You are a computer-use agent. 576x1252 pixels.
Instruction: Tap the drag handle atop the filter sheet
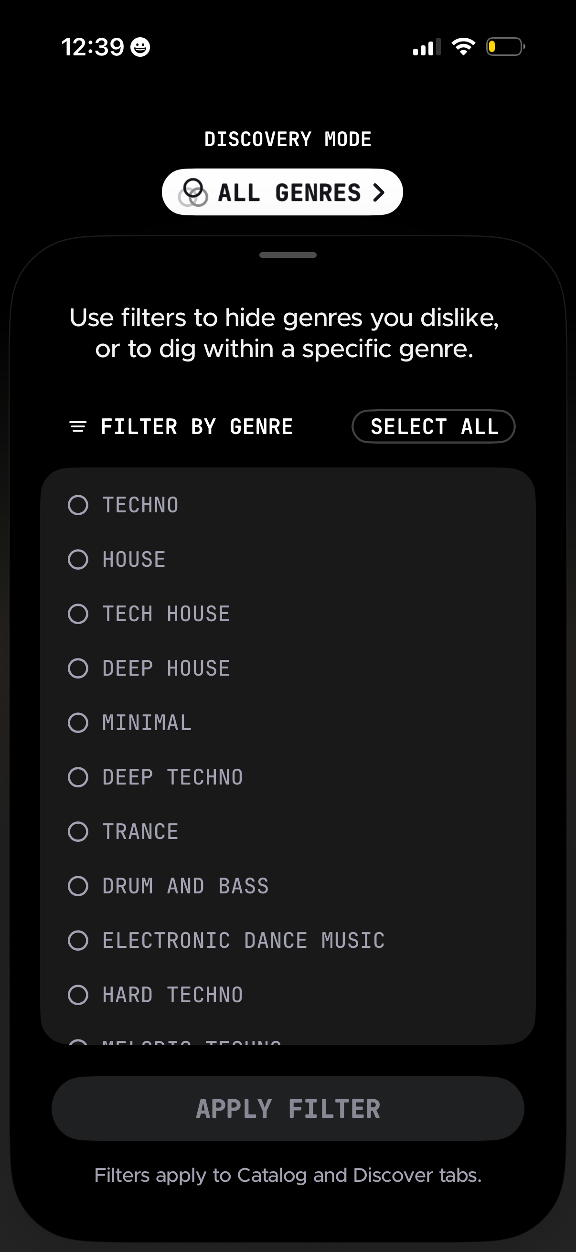[x=288, y=254]
